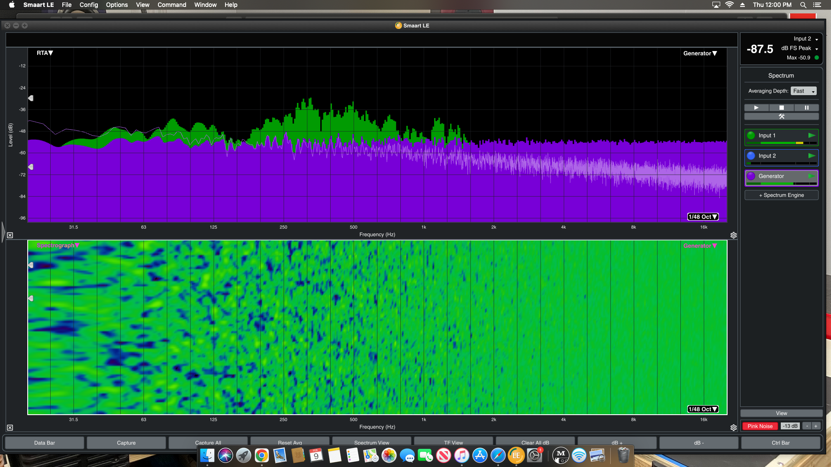Open Spotlight search in menu bar
Viewport: 831px width, 467px height.
803,5
